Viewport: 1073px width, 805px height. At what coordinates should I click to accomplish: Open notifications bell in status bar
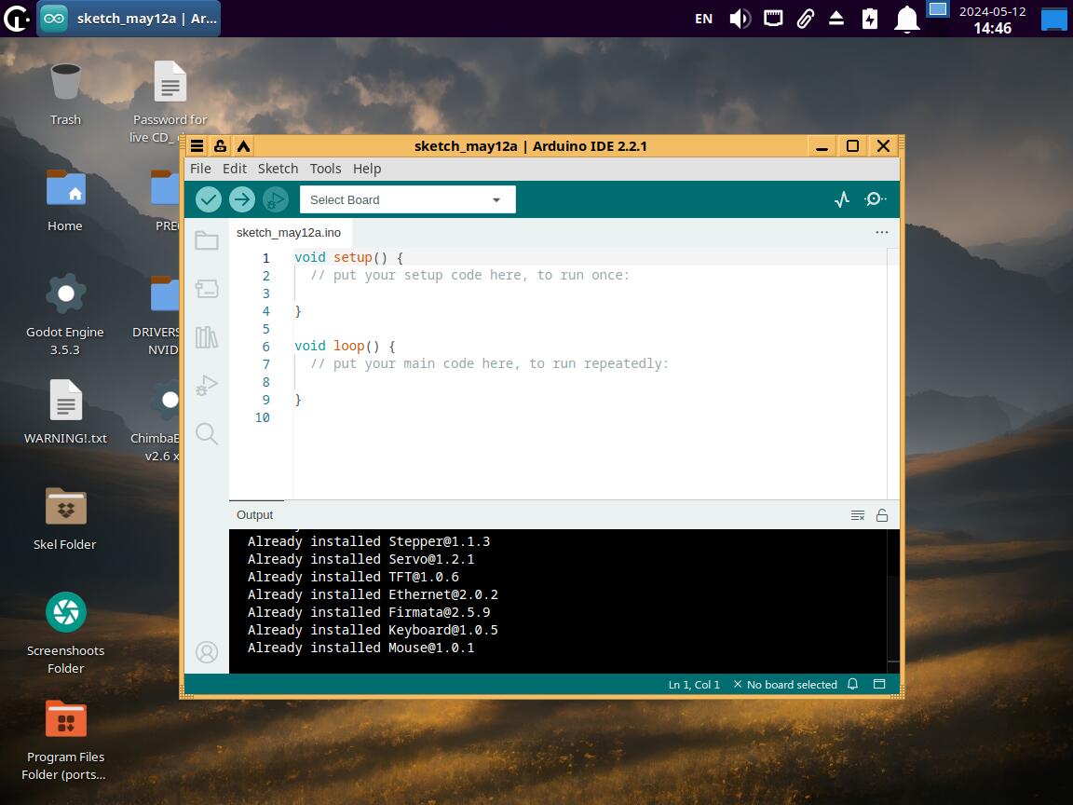tap(852, 685)
